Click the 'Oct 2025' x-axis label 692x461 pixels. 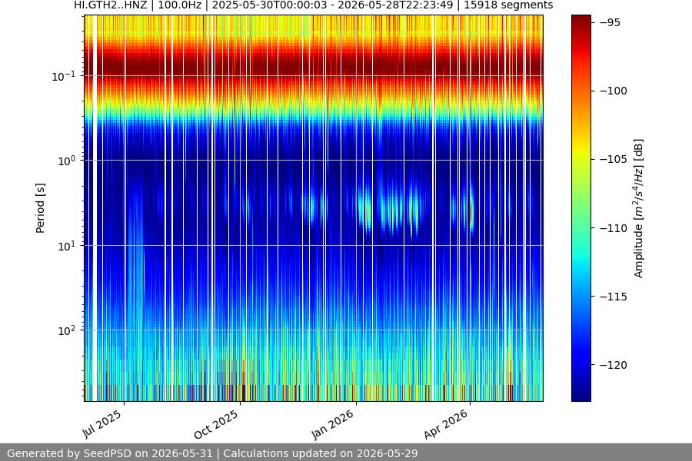[x=216, y=424]
